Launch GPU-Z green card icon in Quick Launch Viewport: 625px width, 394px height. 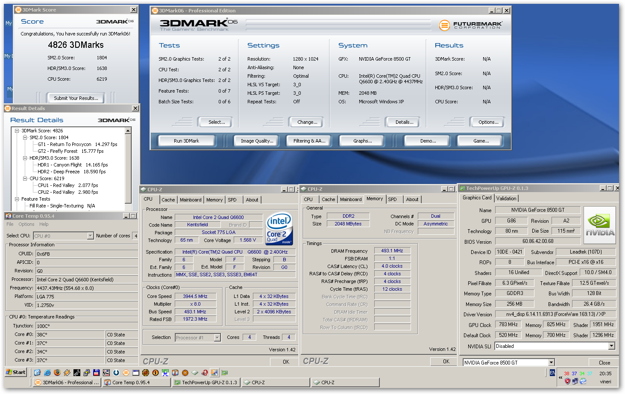[x=225, y=373]
